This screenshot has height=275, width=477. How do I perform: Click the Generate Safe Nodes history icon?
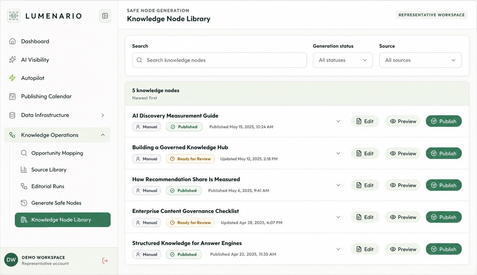pos(24,203)
